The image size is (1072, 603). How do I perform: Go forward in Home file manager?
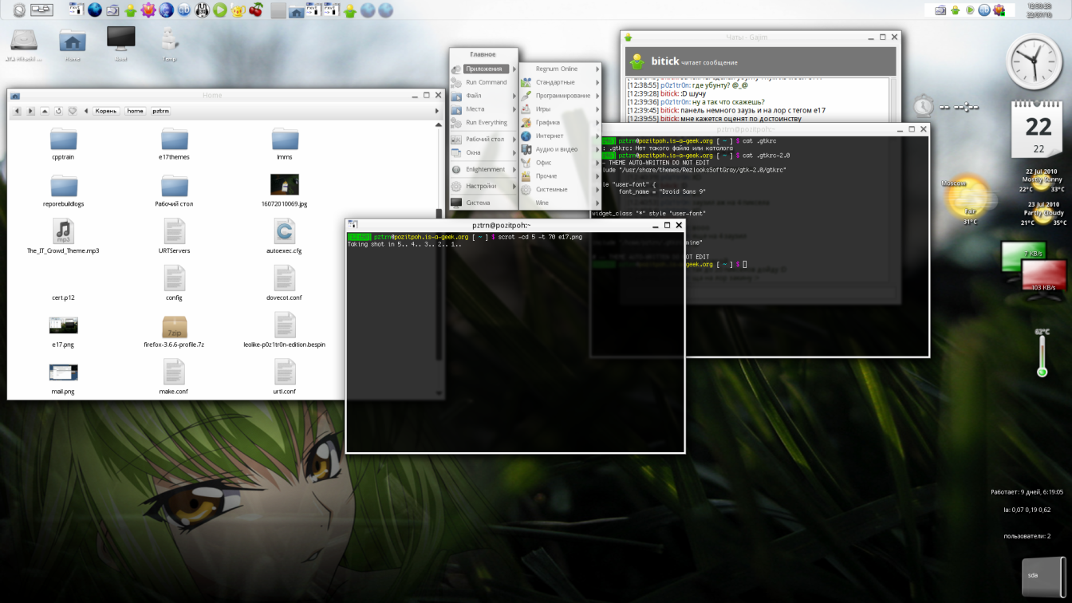tap(30, 111)
